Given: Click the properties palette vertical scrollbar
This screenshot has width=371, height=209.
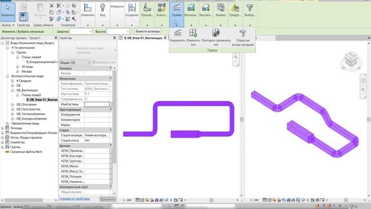Looking at the screenshot, I should click(115, 117).
